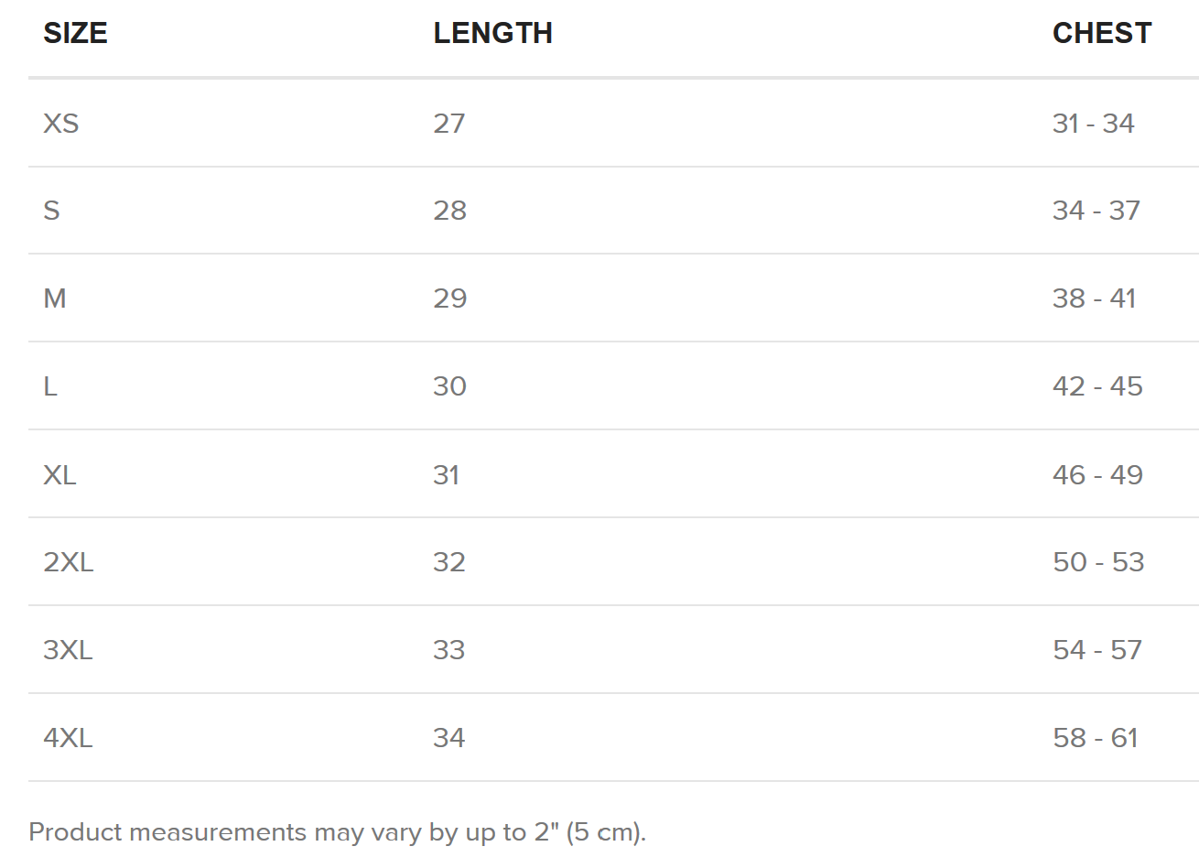Select the 2XL size row label

pyautogui.click(x=69, y=562)
